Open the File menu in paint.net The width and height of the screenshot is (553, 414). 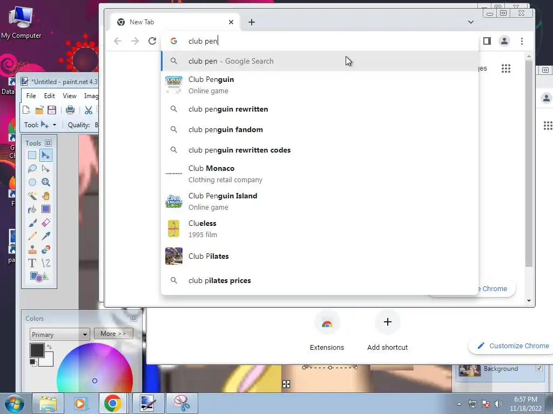(x=31, y=96)
